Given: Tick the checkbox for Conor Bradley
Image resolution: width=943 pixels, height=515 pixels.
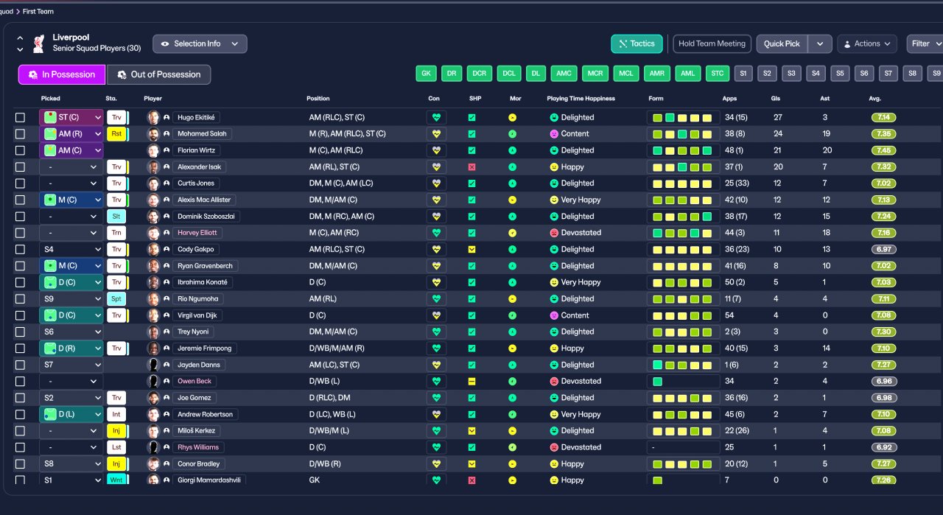Looking at the screenshot, I should 20,463.
